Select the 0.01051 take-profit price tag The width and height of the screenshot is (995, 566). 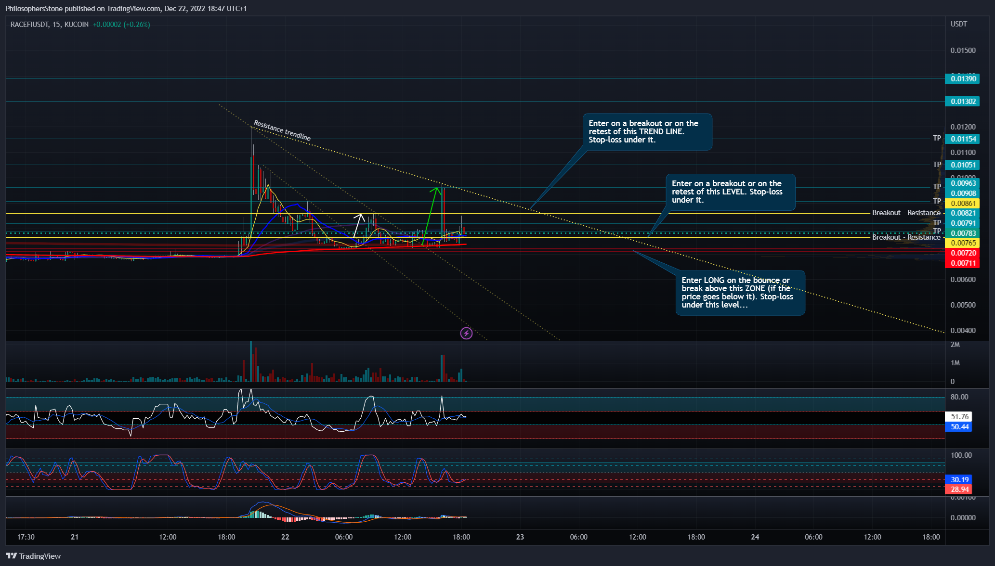(x=962, y=165)
